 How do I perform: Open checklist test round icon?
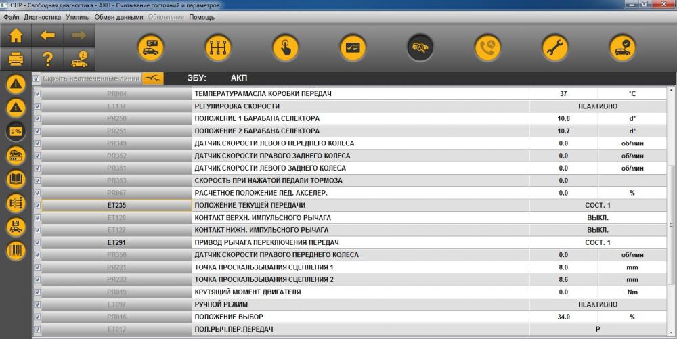coord(353,47)
